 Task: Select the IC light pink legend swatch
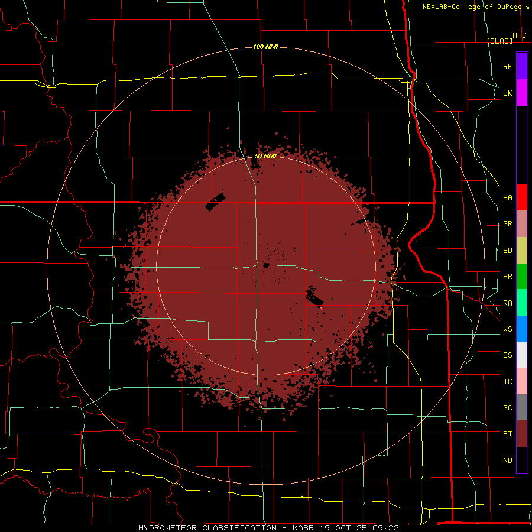522,381
